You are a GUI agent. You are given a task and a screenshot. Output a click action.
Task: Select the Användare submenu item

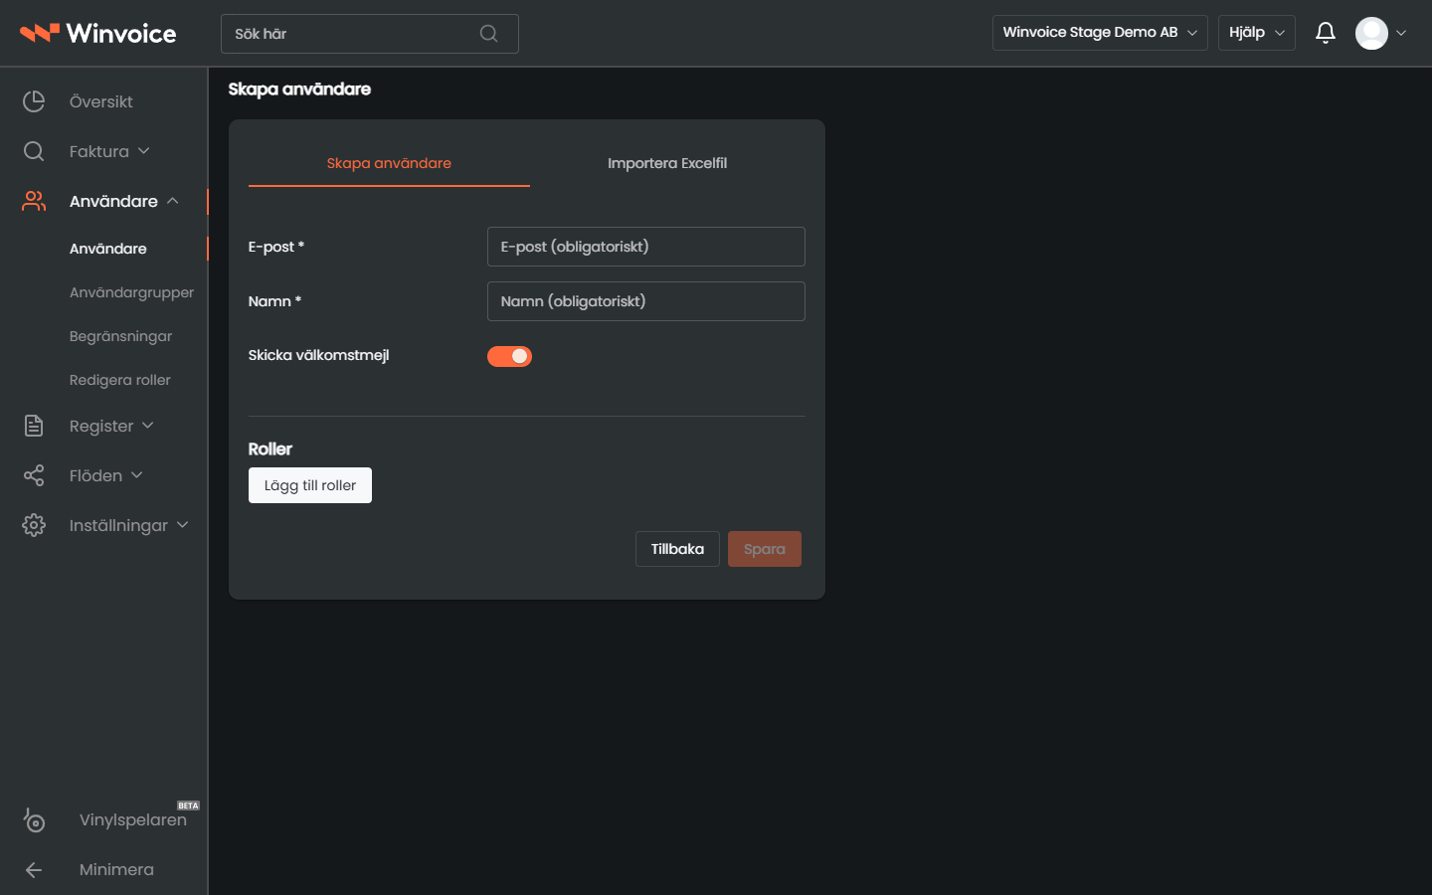[108, 249]
